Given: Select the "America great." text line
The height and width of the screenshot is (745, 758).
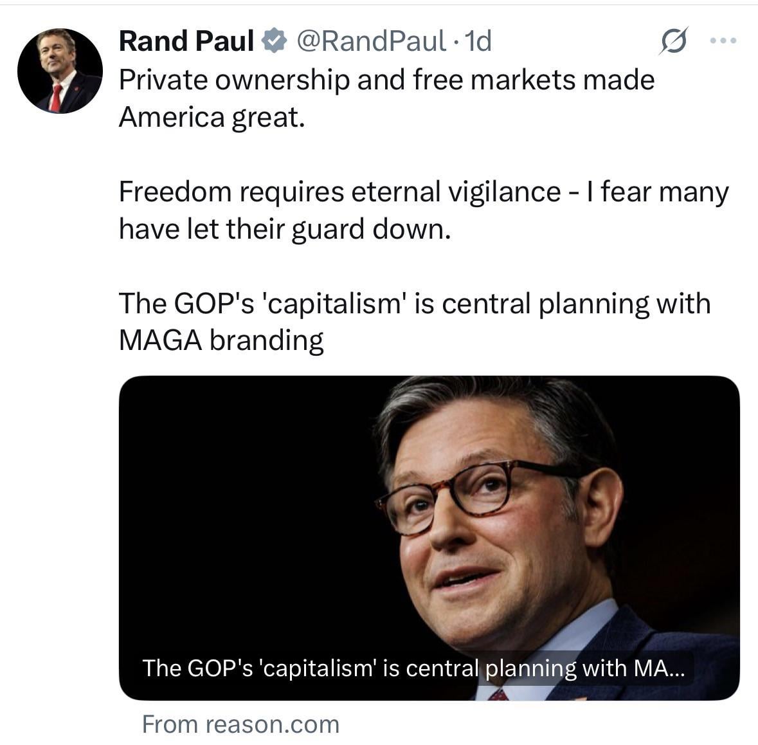Looking at the screenshot, I should 212,117.
